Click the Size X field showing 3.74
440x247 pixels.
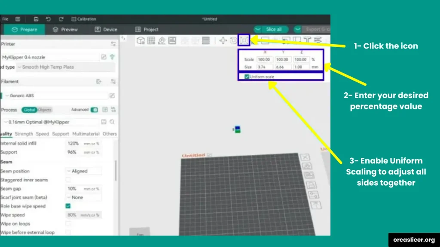coord(264,67)
